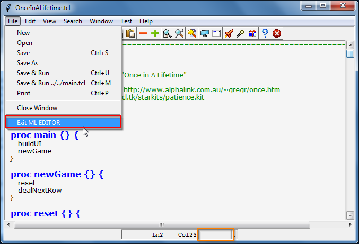Choose New from File menu
The width and height of the screenshot is (359, 244).
coord(63,33)
